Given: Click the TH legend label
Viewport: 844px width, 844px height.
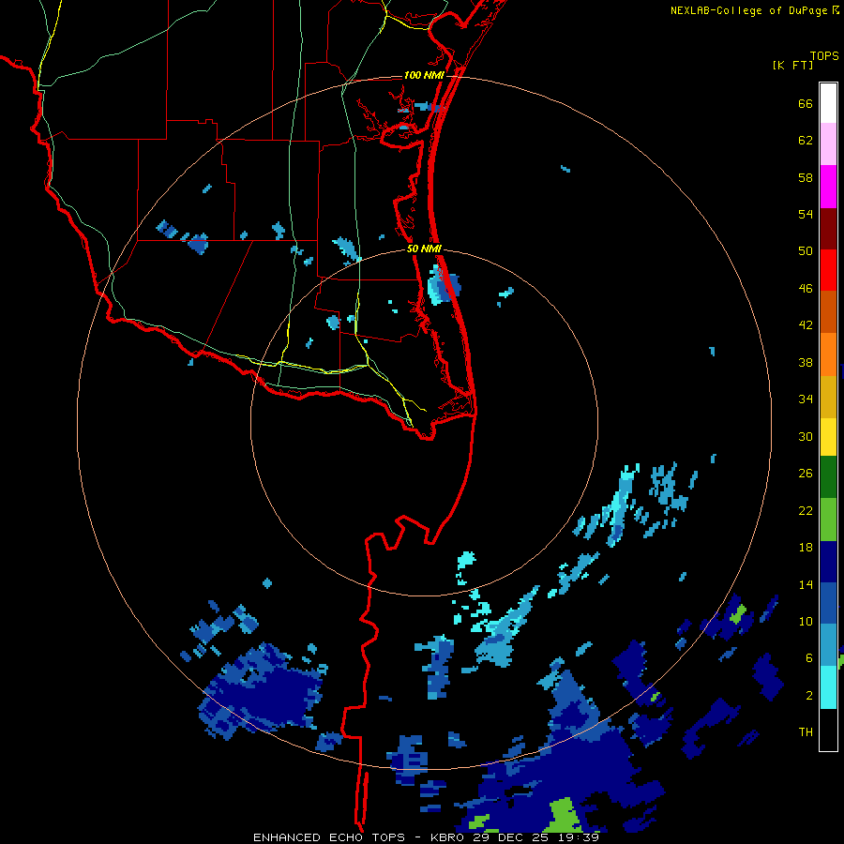Looking at the screenshot, I should coord(806,732).
